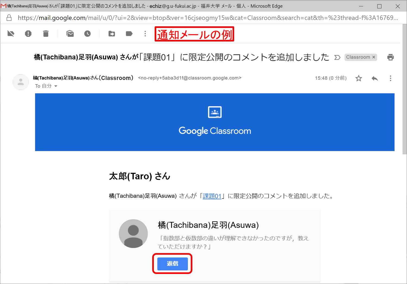The height and width of the screenshot is (284, 407).
Task: Click sender email address no-reply classroom
Action: click(x=190, y=78)
